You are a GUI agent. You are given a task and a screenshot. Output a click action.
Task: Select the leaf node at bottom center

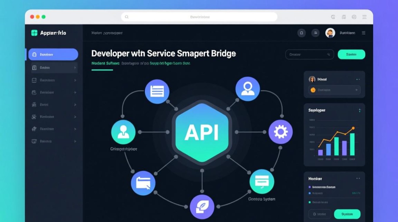[202, 207]
